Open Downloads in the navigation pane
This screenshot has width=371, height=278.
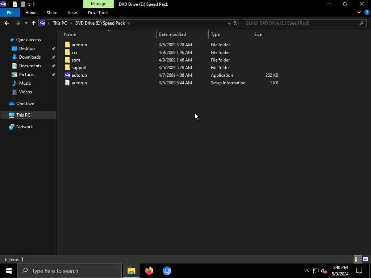pyautogui.click(x=30, y=57)
